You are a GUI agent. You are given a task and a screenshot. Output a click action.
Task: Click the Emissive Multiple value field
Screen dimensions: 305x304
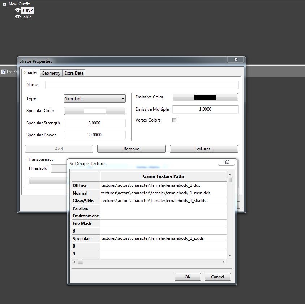pyautogui.click(x=205, y=109)
